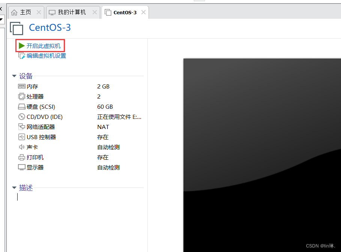The image size is (341, 252).
Task: Click the display (显示器) monitor icon
Action: [21, 167]
